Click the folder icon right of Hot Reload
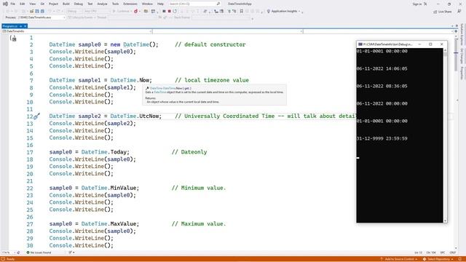The image size is (466, 262). 146,12
